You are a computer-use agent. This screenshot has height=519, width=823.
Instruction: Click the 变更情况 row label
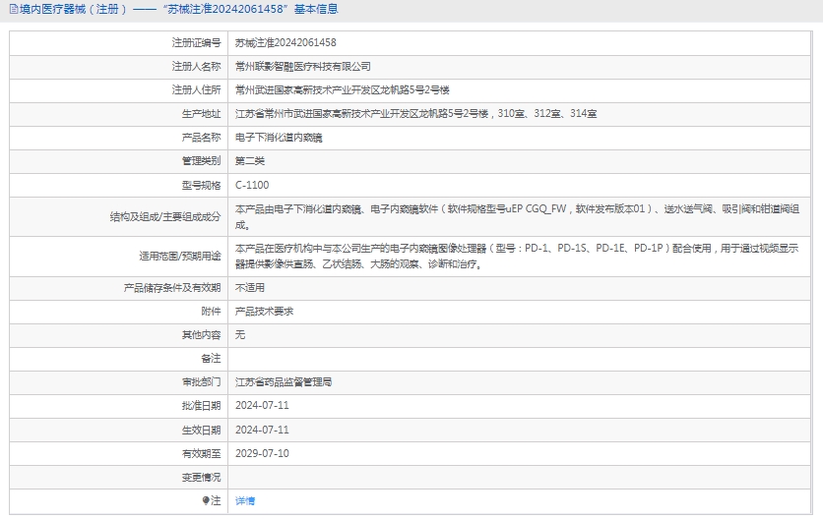tap(201, 478)
